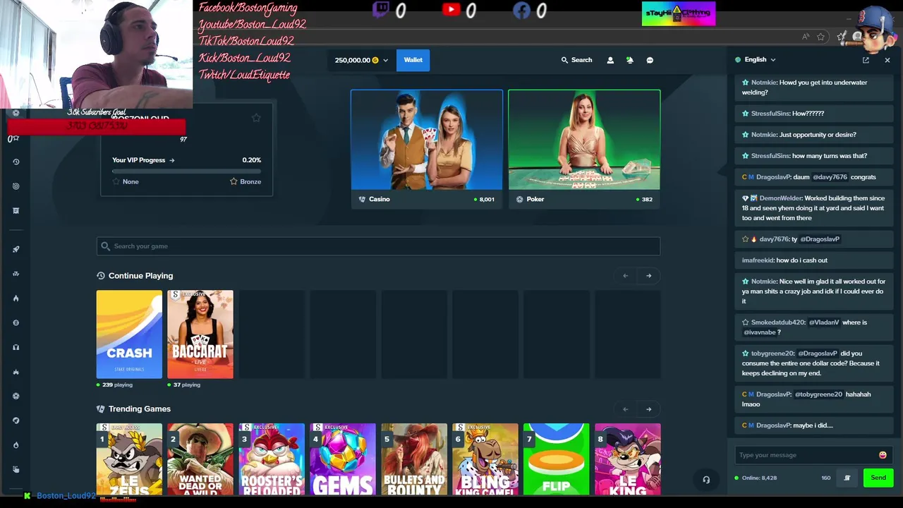Open sidebar list icon below target

pyautogui.click(x=16, y=210)
